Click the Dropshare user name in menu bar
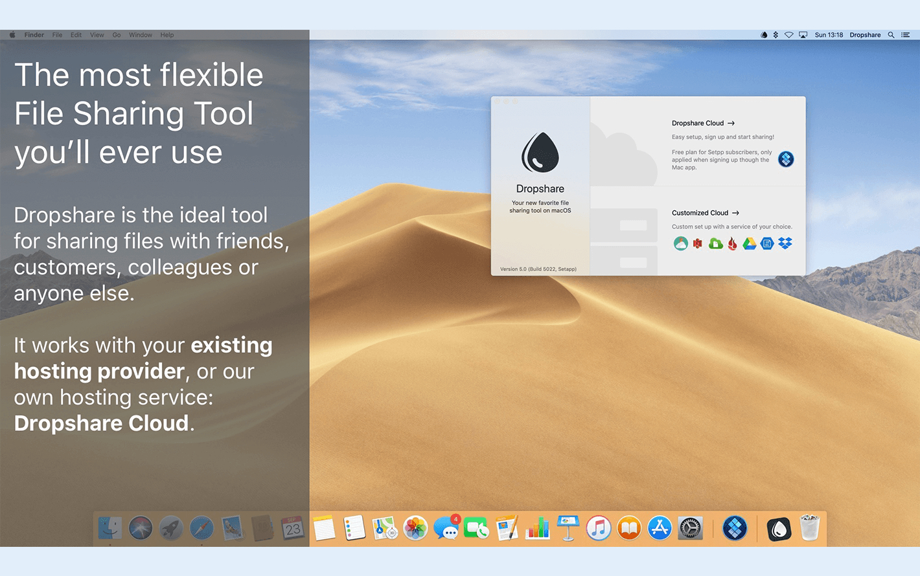920x576 pixels. click(x=865, y=35)
